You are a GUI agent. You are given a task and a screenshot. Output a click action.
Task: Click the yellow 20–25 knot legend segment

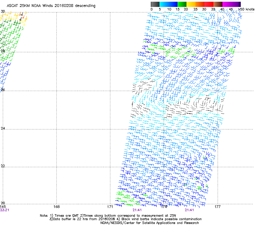pyautogui.click(x=191, y=4)
